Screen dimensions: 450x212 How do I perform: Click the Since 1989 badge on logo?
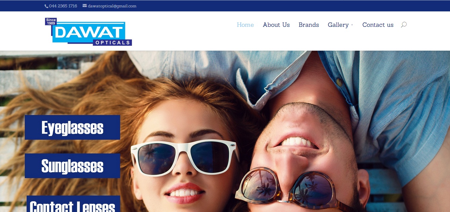click(x=51, y=21)
